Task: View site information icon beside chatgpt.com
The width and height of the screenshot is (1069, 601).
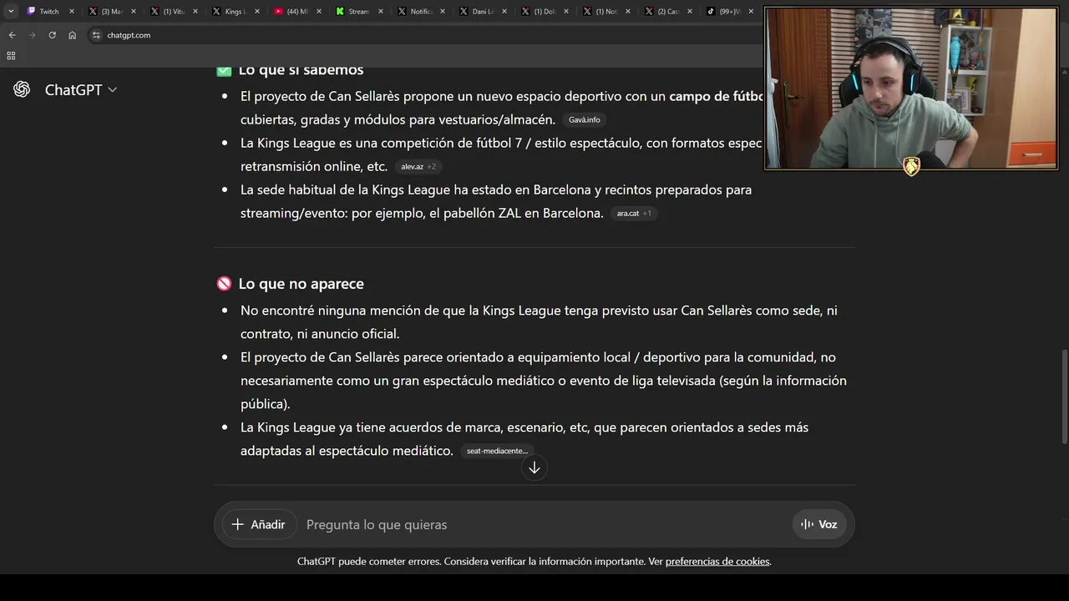Action: pyautogui.click(x=96, y=35)
